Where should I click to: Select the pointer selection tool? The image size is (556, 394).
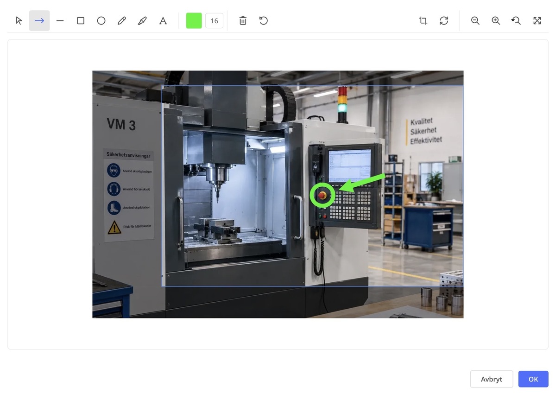[19, 20]
